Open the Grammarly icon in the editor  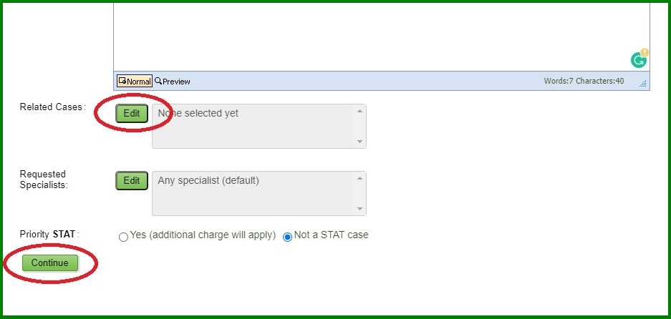[639, 60]
